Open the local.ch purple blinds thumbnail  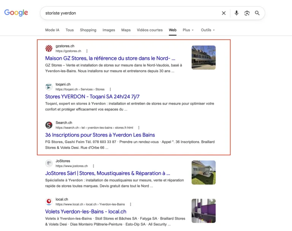[x=203, y=211]
